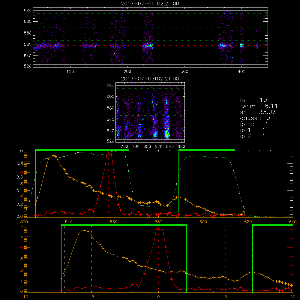
Task: Click x-axis label 520 on third profile plot
Action: [x=24, y=222]
